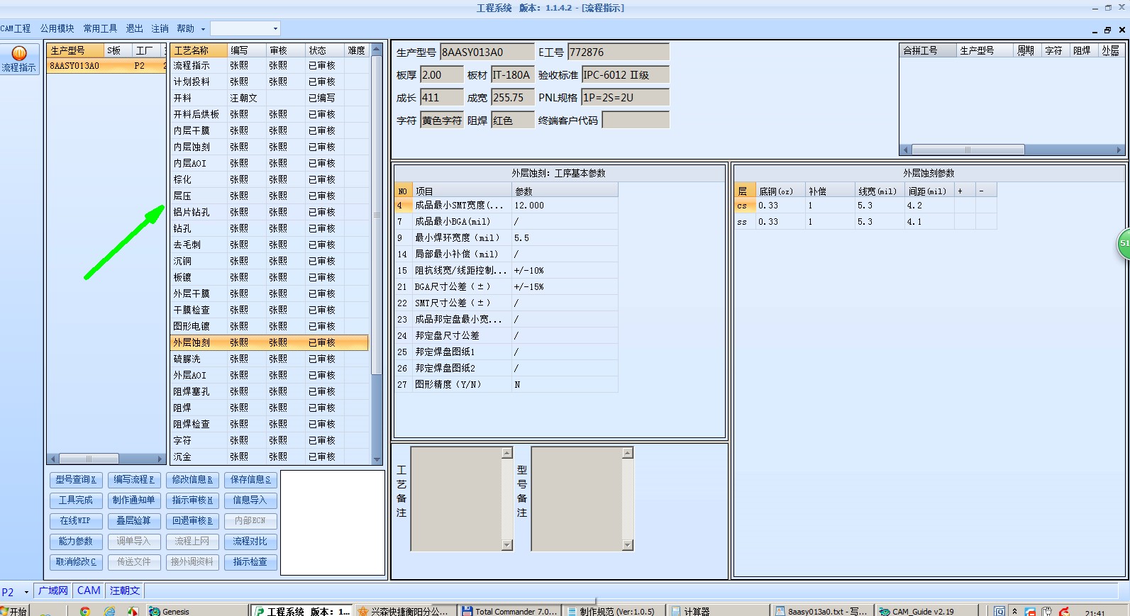Click the 保存信息S button
The height and width of the screenshot is (616, 1130).
(x=250, y=480)
